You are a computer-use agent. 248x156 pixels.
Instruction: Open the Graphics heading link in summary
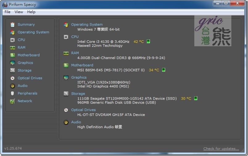pyautogui.click(x=79, y=77)
